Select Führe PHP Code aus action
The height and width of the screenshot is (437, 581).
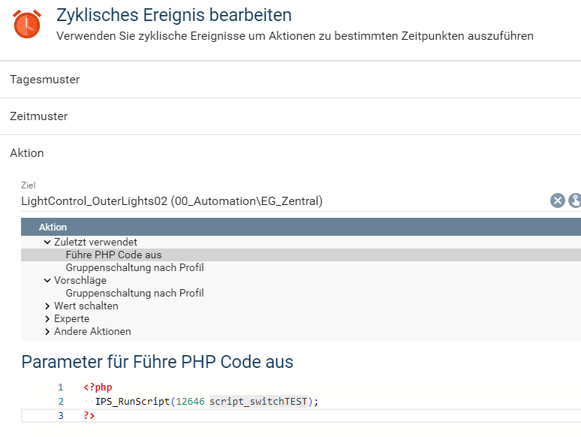click(301, 255)
